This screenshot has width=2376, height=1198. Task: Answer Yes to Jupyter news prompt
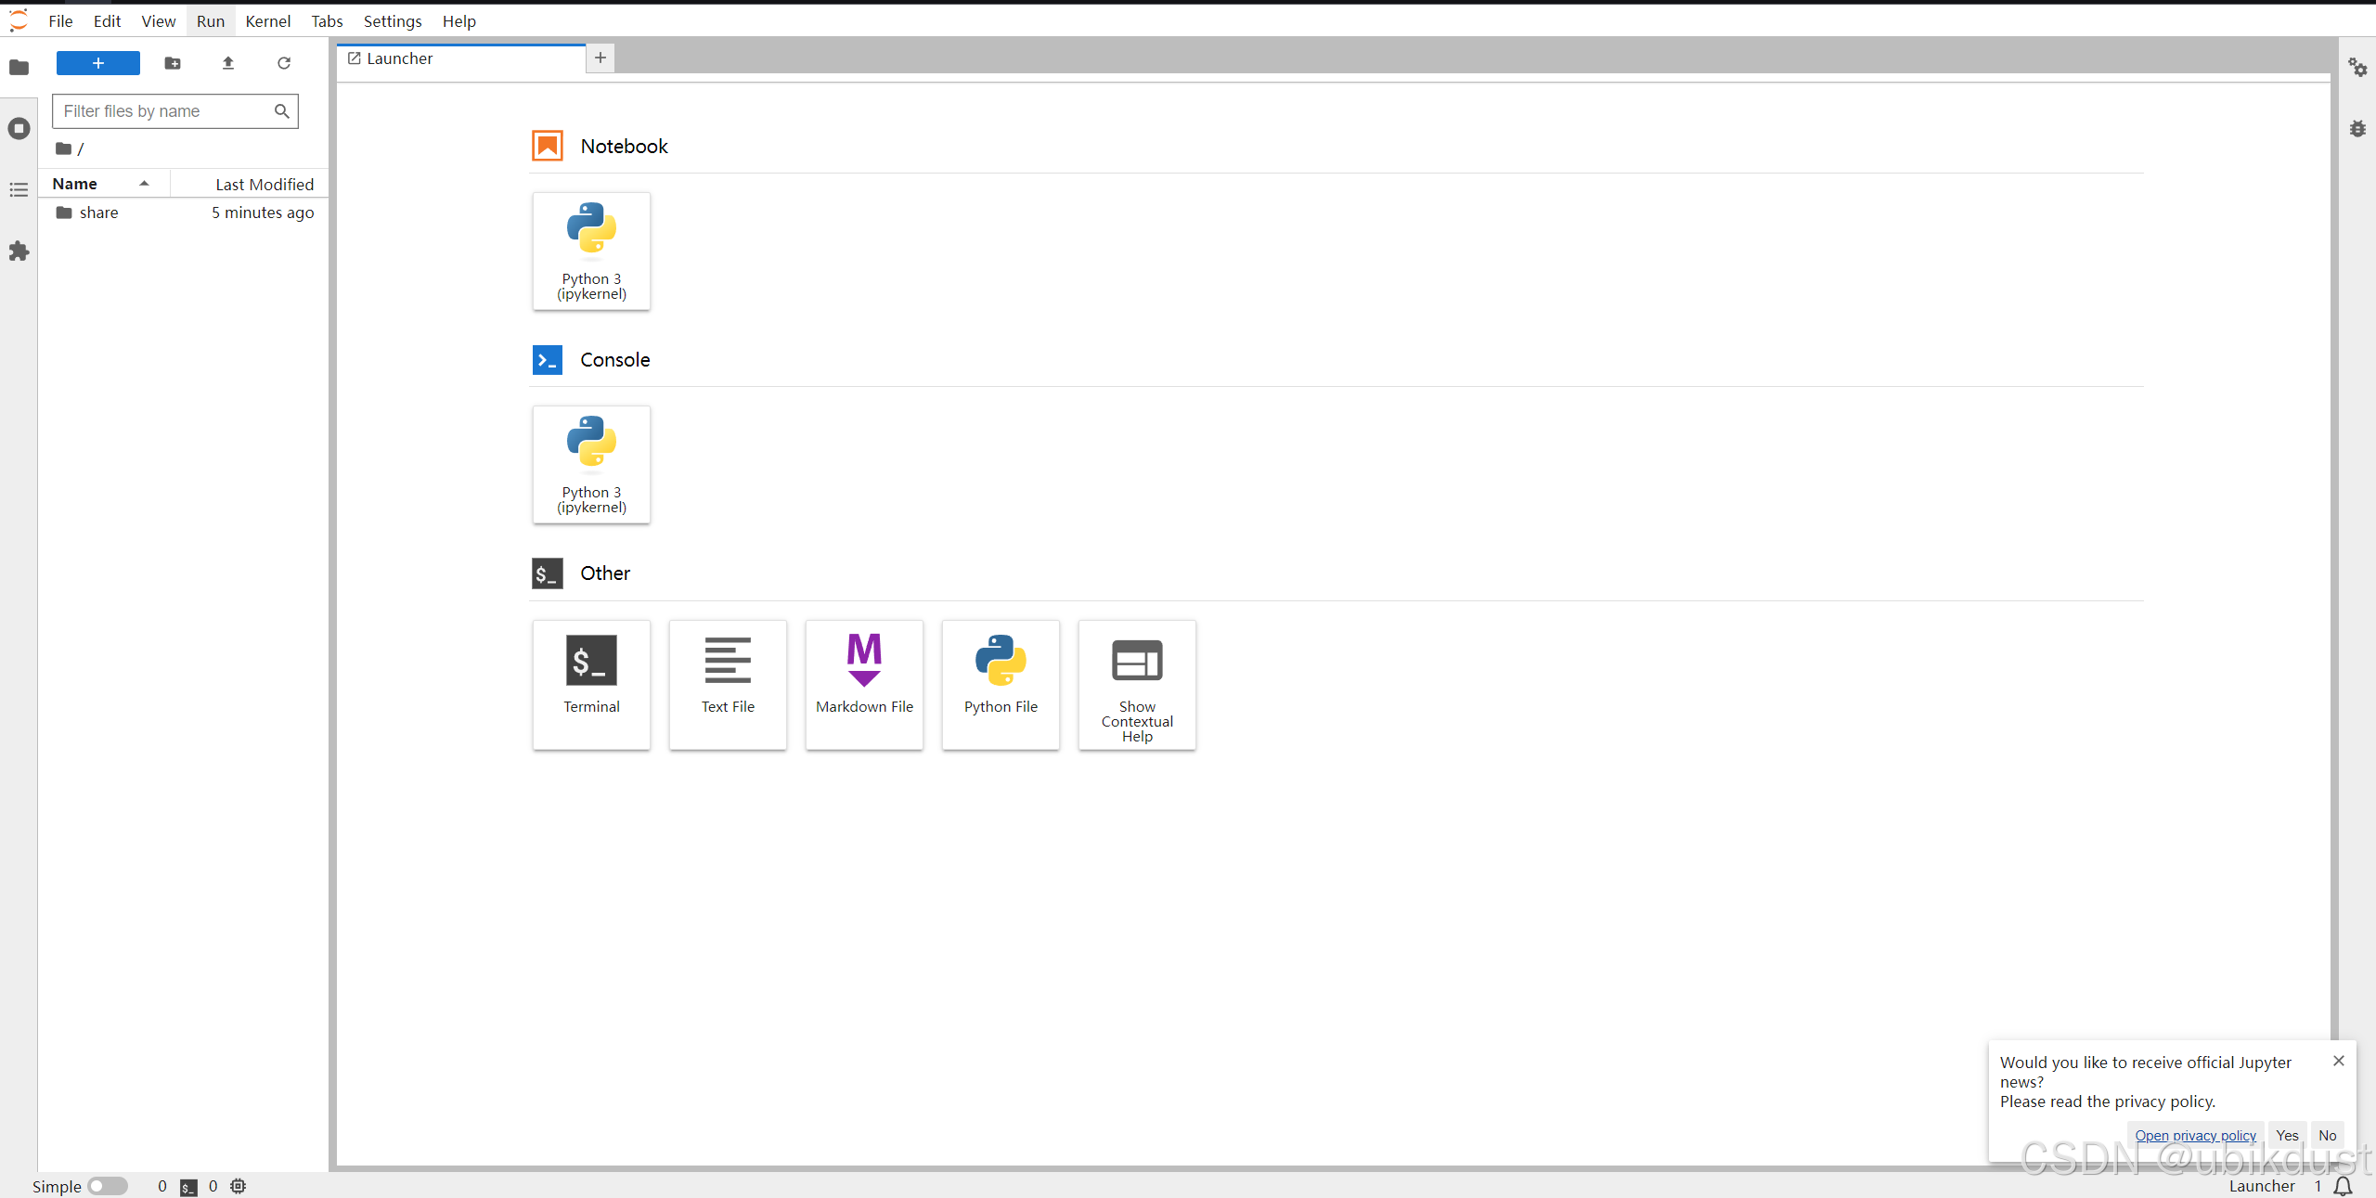(x=2287, y=1135)
